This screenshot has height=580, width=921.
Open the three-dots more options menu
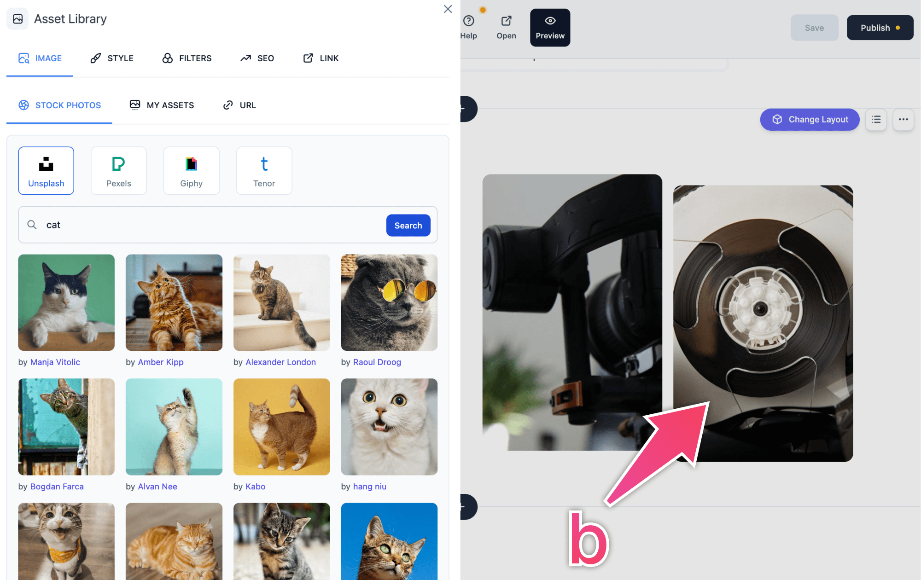(x=903, y=120)
